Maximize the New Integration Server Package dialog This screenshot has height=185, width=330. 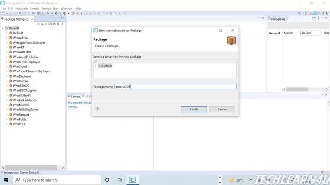pyautogui.click(x=220, y=30)
